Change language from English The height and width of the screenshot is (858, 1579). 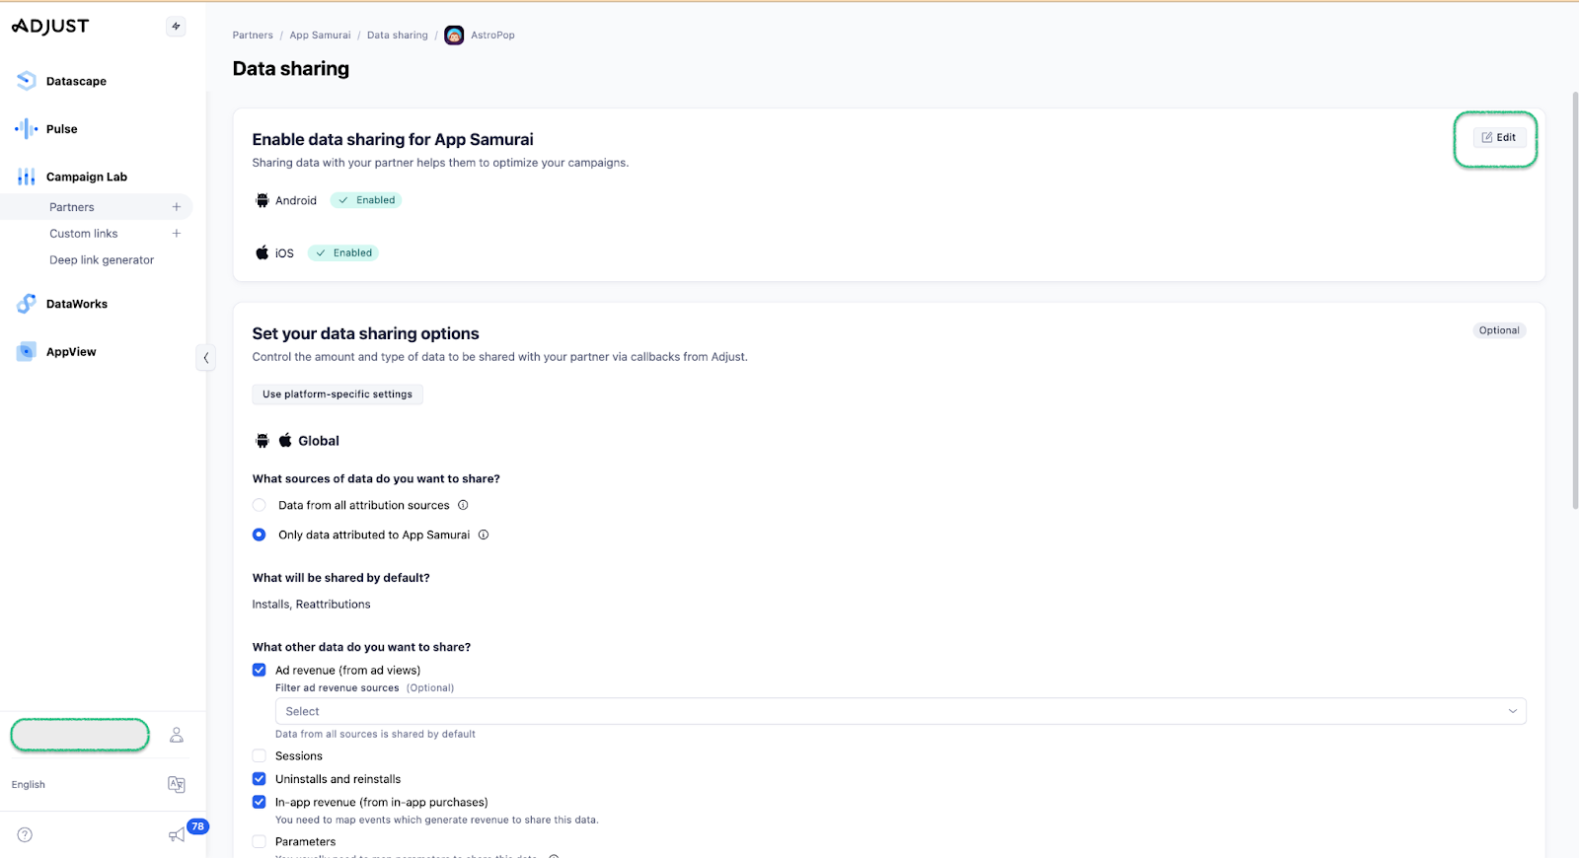click(29, 785)
